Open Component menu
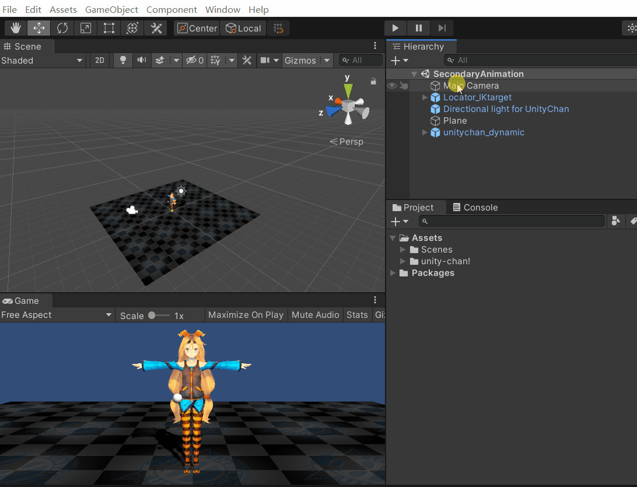Viewport: 637px width, 487px height. pyautogui.click(x=172, y=9)
